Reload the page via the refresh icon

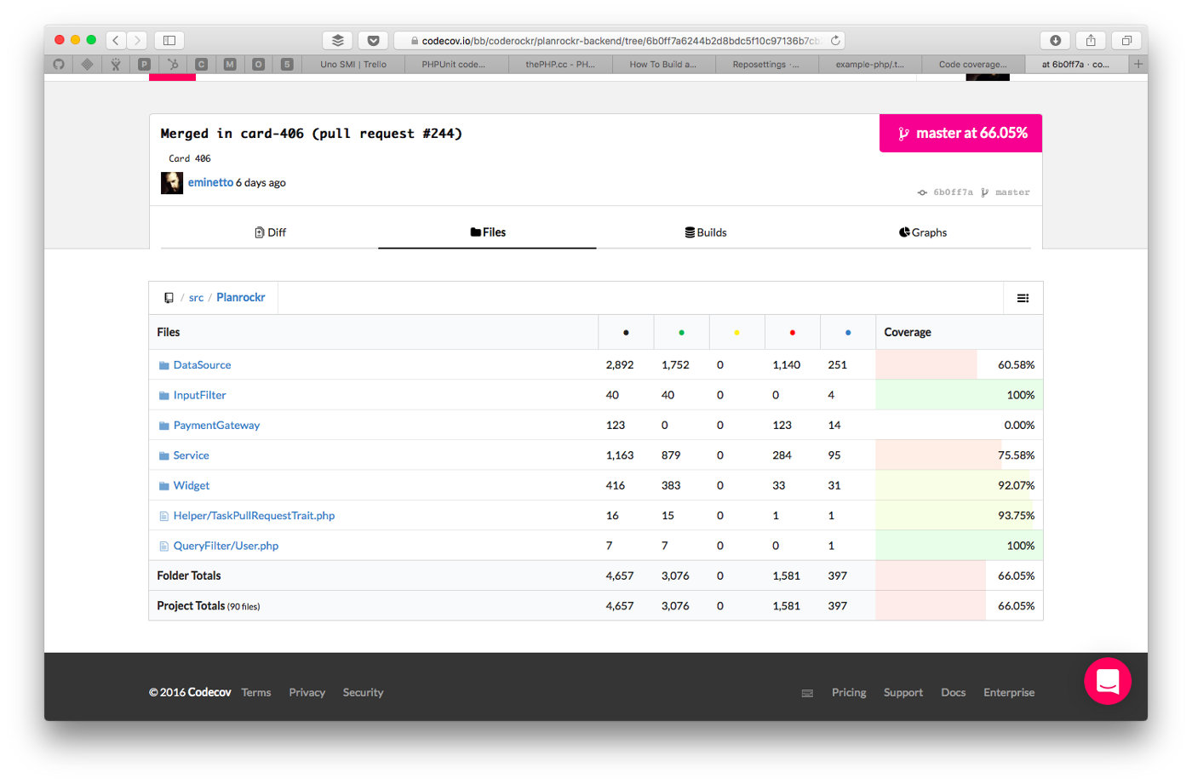835,40
